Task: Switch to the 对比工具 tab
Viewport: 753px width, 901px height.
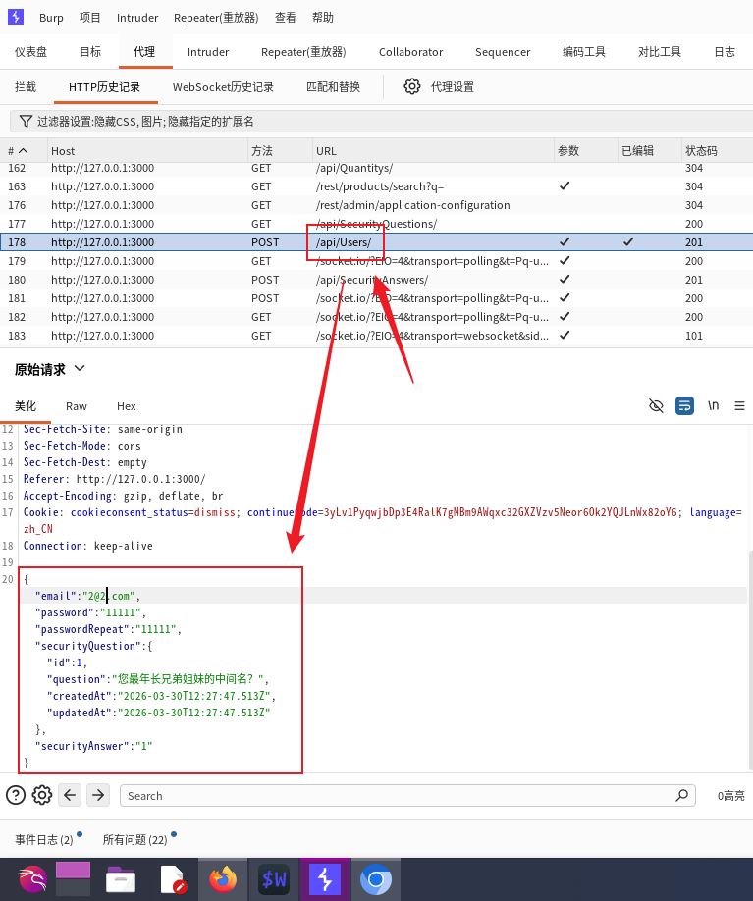Action: click(x=660, y=52)
